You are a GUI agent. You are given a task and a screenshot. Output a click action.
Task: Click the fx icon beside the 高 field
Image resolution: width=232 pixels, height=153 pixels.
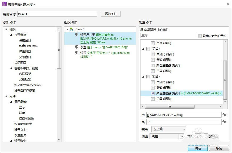click(224, 122)
